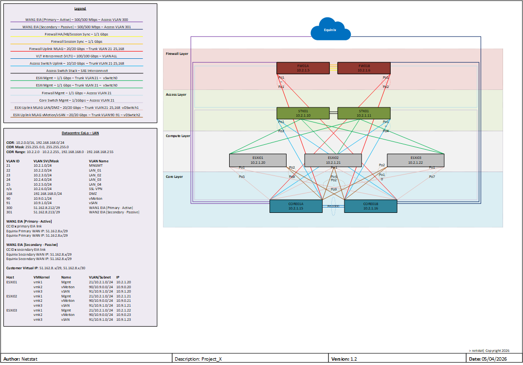
Task: Click the VLAN/Subnet column header
Action: 100,278
